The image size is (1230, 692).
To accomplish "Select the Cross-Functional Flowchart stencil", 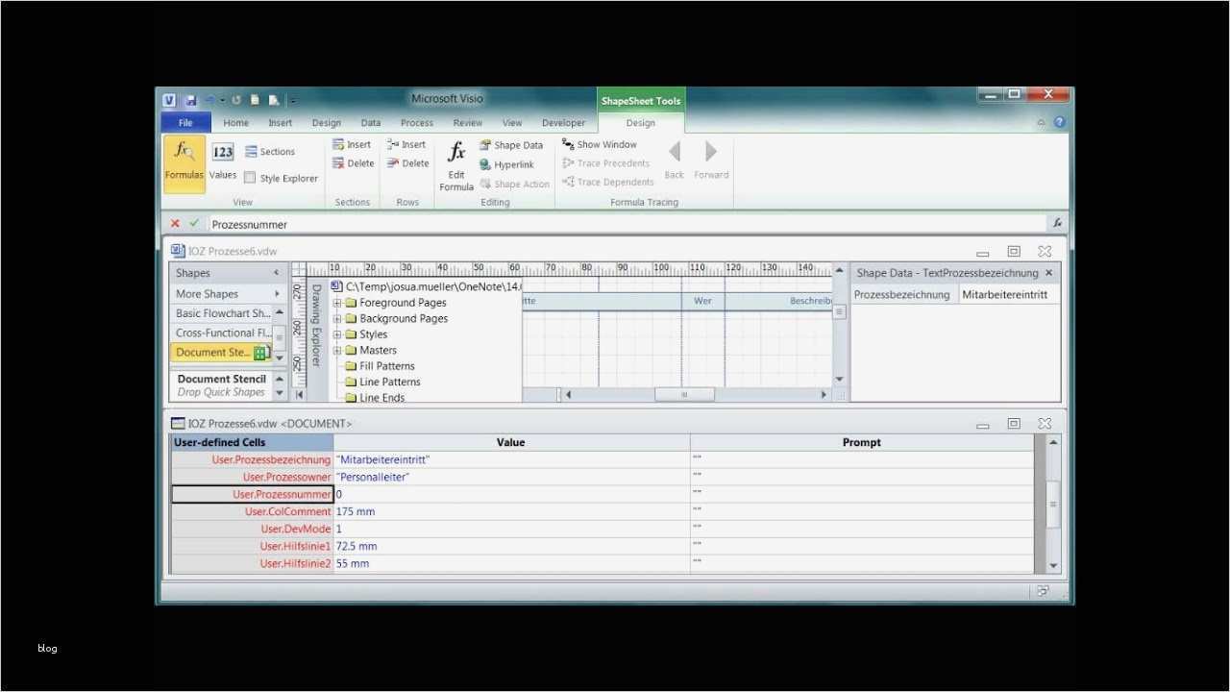I will [223, 333].
